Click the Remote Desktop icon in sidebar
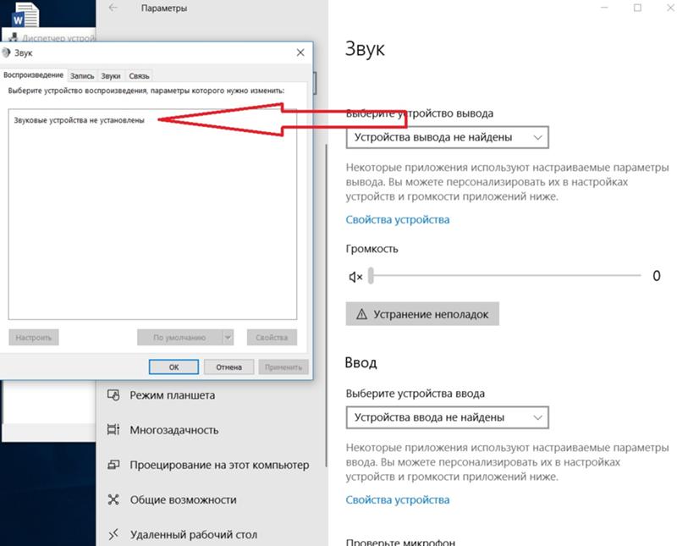This screenshot has width=677, height=546. coord(113,535)
